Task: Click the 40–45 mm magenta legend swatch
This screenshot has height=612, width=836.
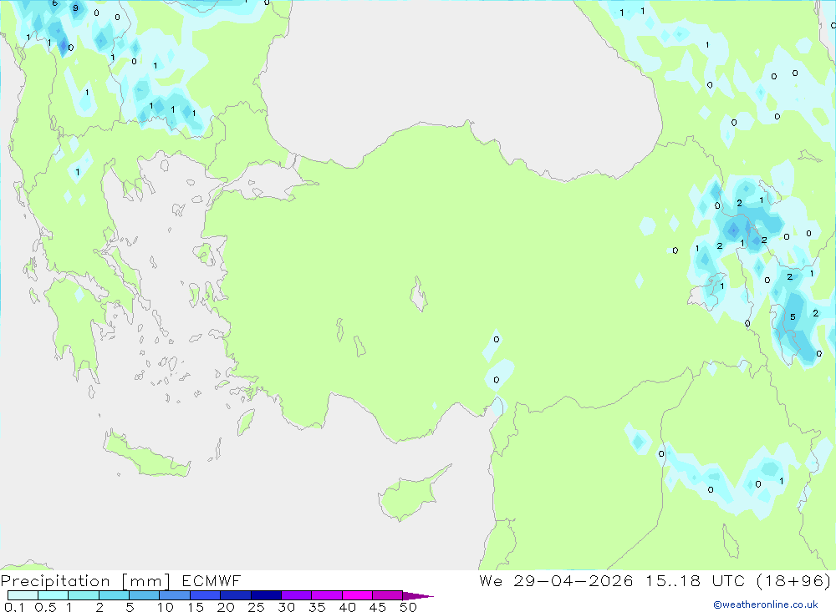Action: pyautogui.click(x=357, y=595)
